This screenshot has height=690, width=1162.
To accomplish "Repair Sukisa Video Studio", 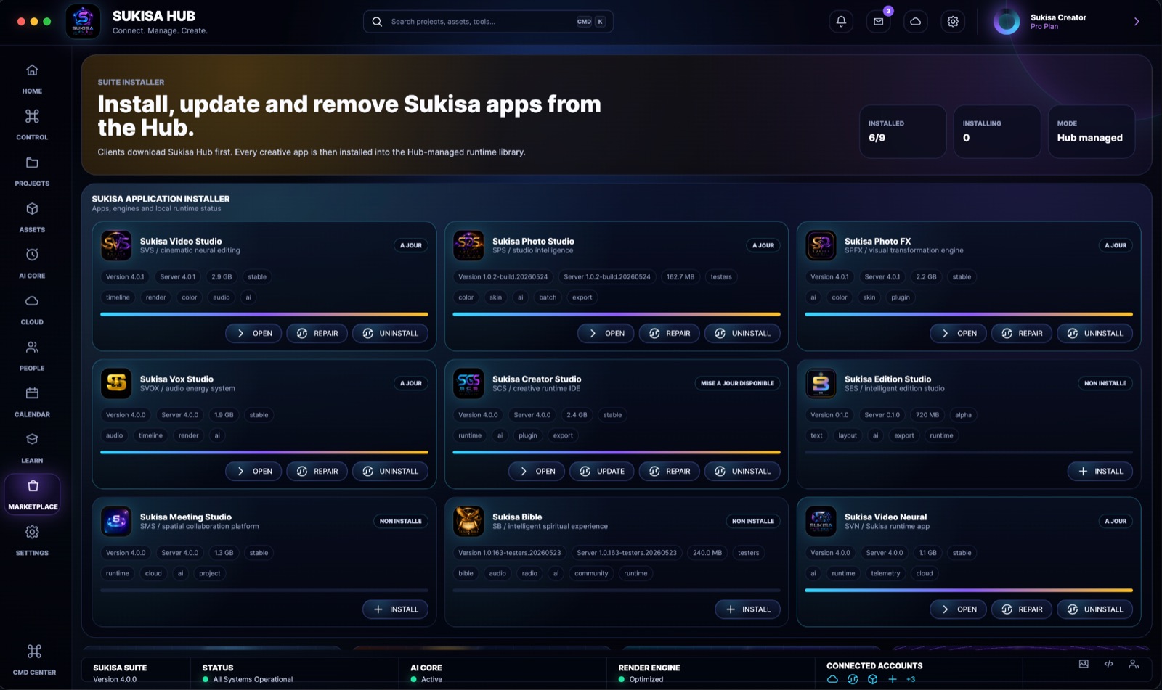I will 317,334.
